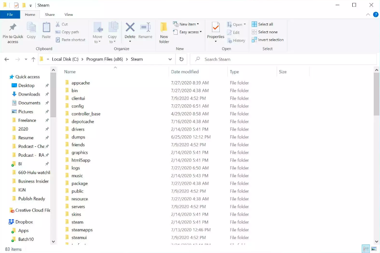Click the Rename icon in Organize group

tap(145, 28)
